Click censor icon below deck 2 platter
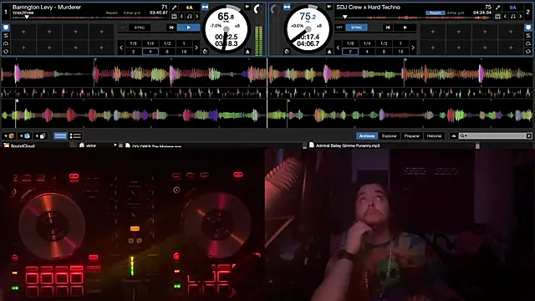This screenshot has height=301, width=535. pyautogui.click(x=287, y=52)
